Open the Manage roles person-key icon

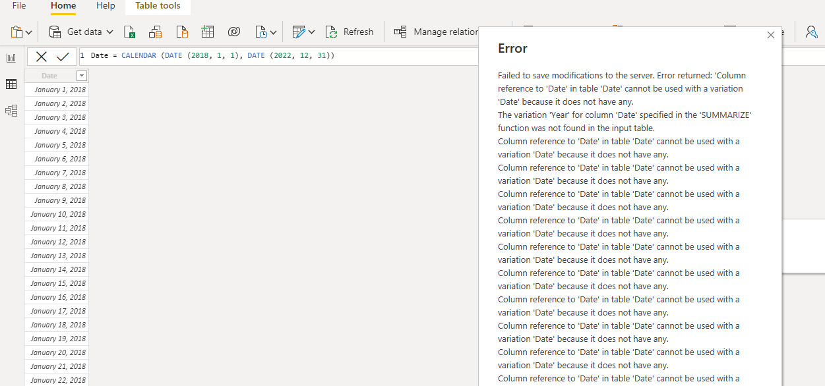811,32
